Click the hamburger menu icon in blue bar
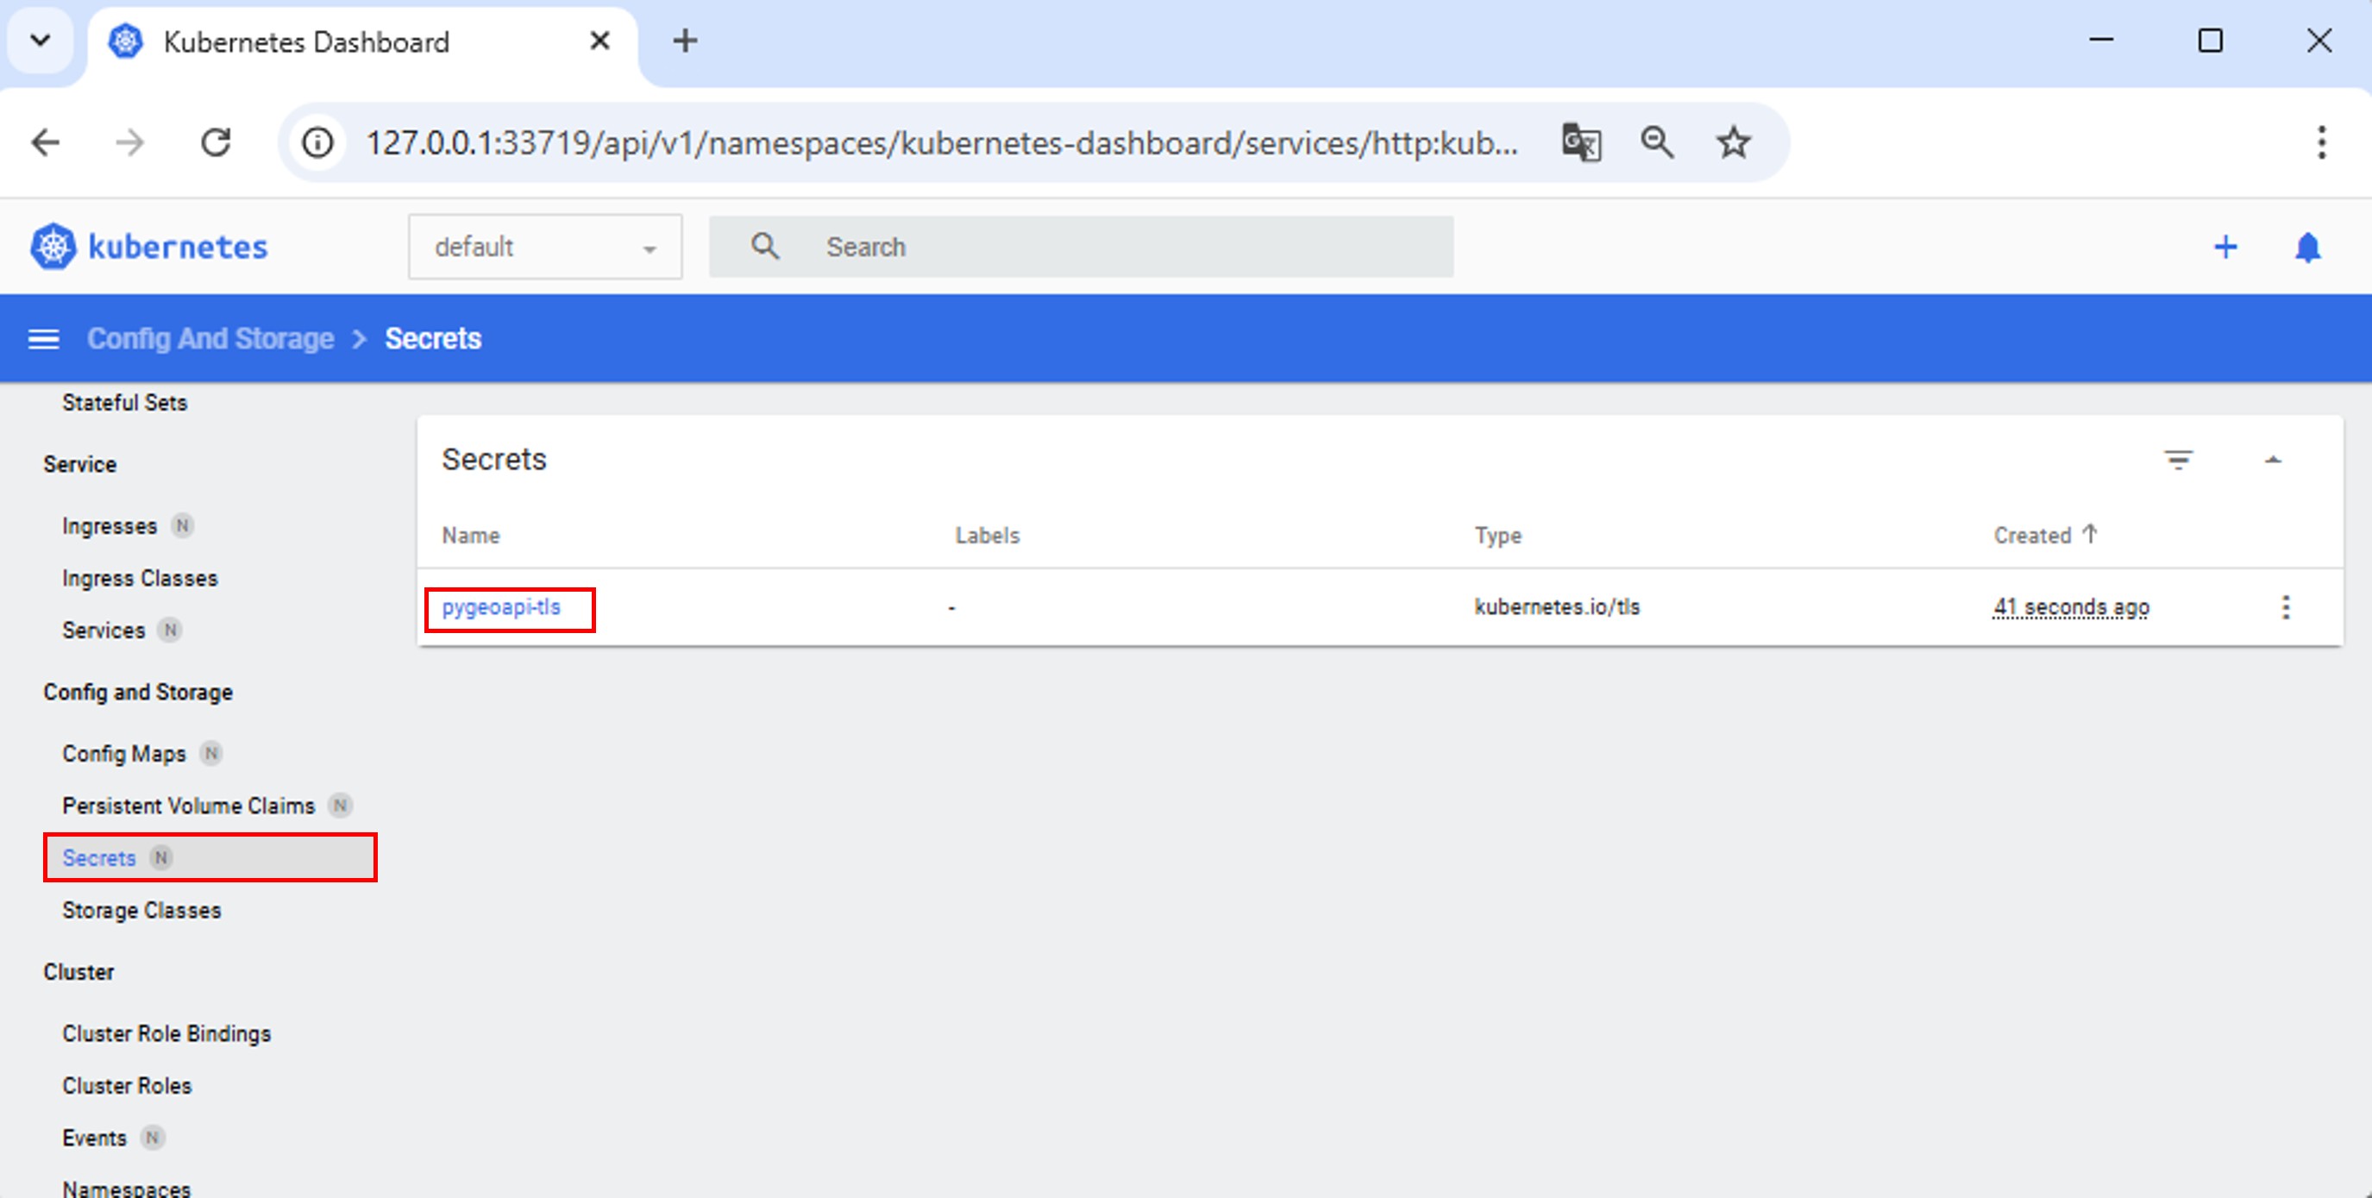The height and width of the screenshot is (1198, 2372). tap(43, 339)
